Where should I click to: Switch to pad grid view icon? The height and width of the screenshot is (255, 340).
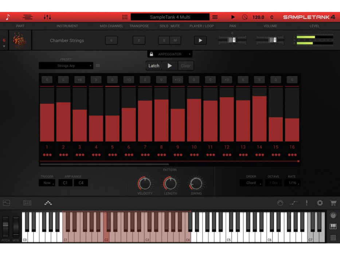pos(333,238)
